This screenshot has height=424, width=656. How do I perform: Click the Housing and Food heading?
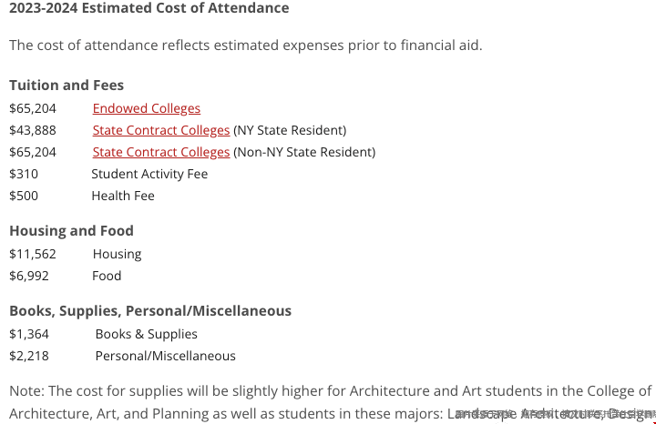pos(71,231)
